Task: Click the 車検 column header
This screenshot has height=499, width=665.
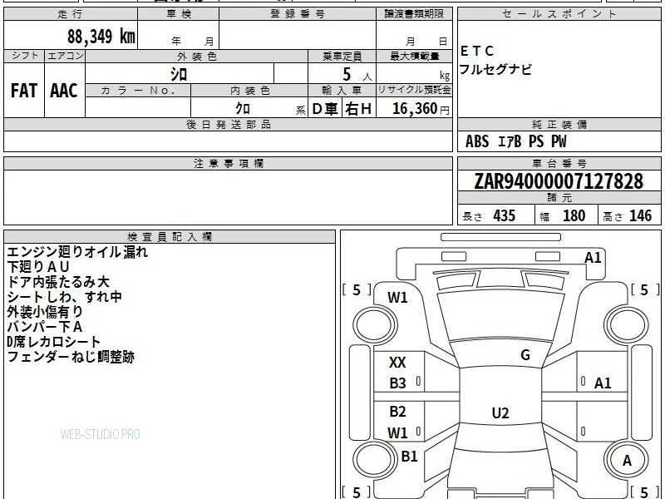Action: (x=179, y=14)
